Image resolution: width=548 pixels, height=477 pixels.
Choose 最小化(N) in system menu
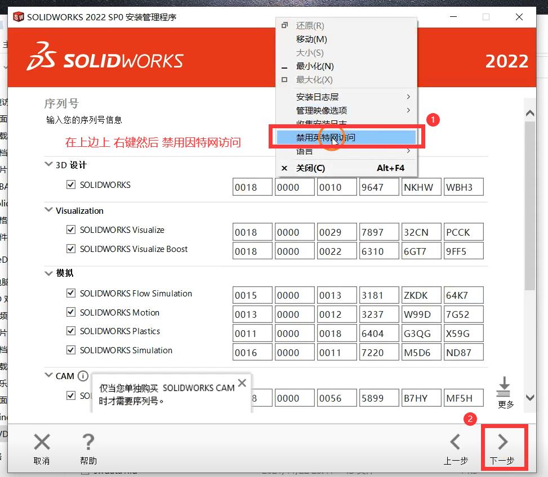coord(346,66)
